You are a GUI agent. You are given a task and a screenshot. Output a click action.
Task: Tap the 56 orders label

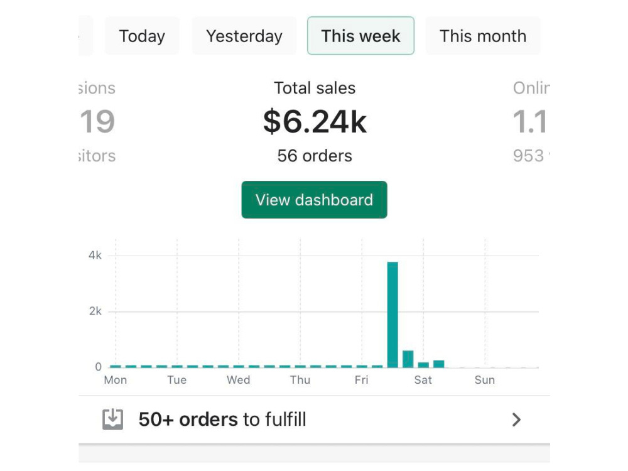(x=315, y=156)
